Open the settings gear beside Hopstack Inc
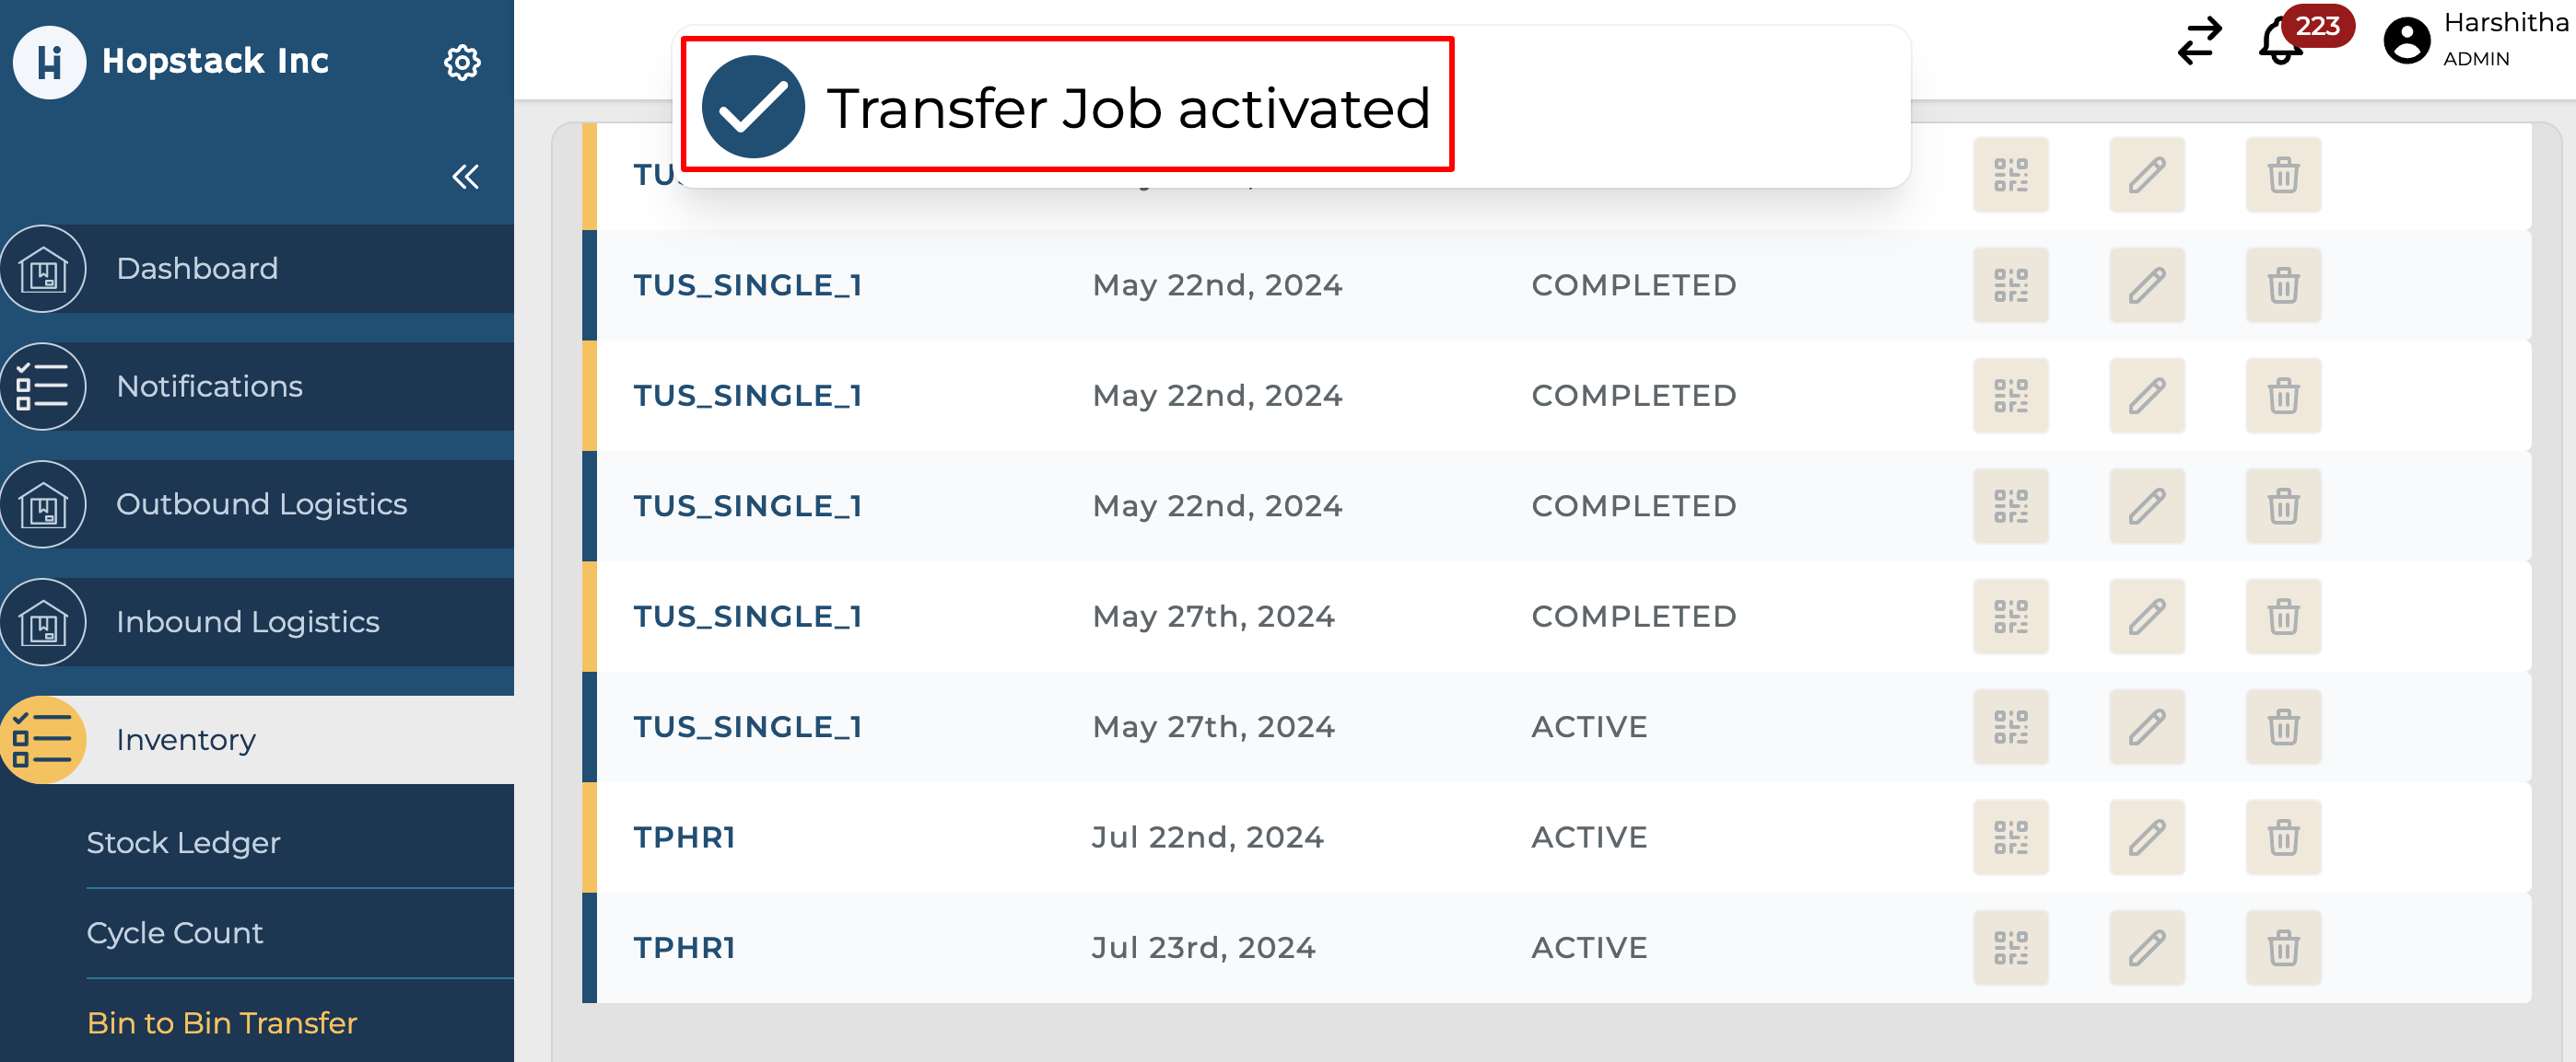Screen dimensions: 2576x1062 462,62
